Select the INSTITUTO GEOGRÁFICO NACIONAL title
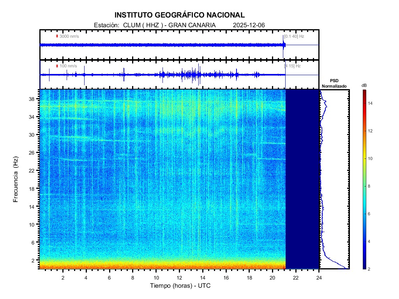This screenshot has height=299, width=399. pos(180,15)
